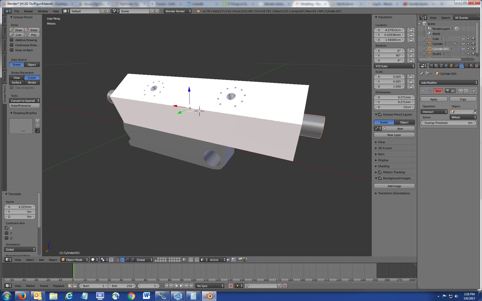
Task: Open the Render properties tab camera icon
Action: (x=431, y=66)
